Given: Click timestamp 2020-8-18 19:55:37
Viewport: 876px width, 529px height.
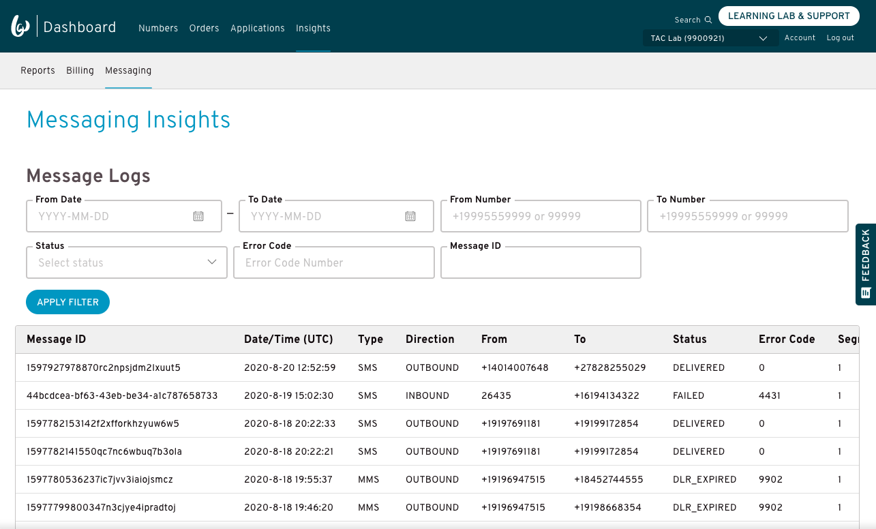Looking at the screenshot, I should [288, 479].
